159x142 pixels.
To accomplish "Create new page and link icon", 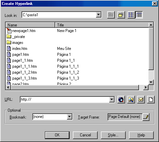I will (151, 99).
